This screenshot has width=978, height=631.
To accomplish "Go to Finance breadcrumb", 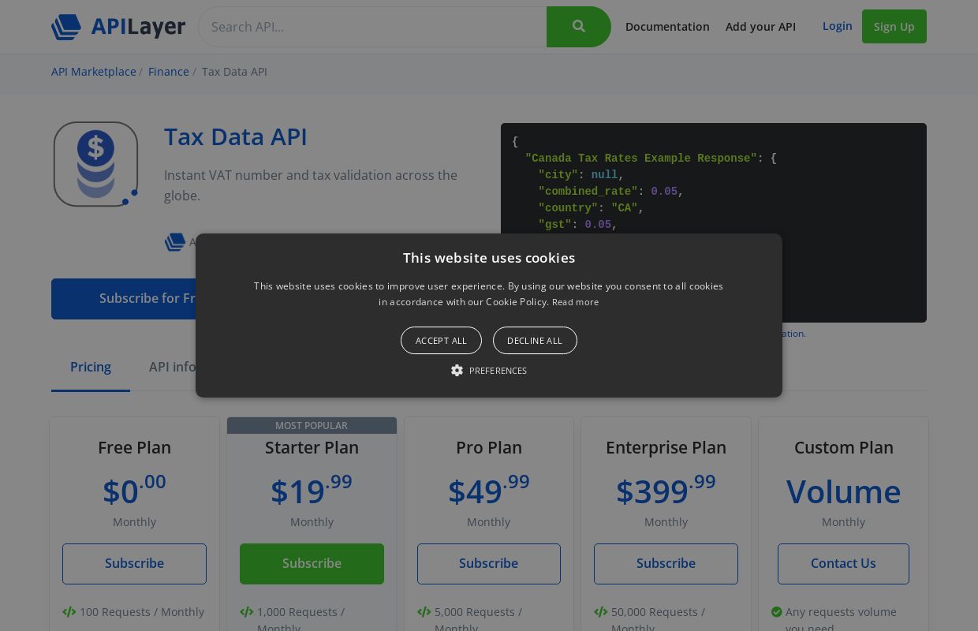I will pyautogui.click(x=169, y=72).
